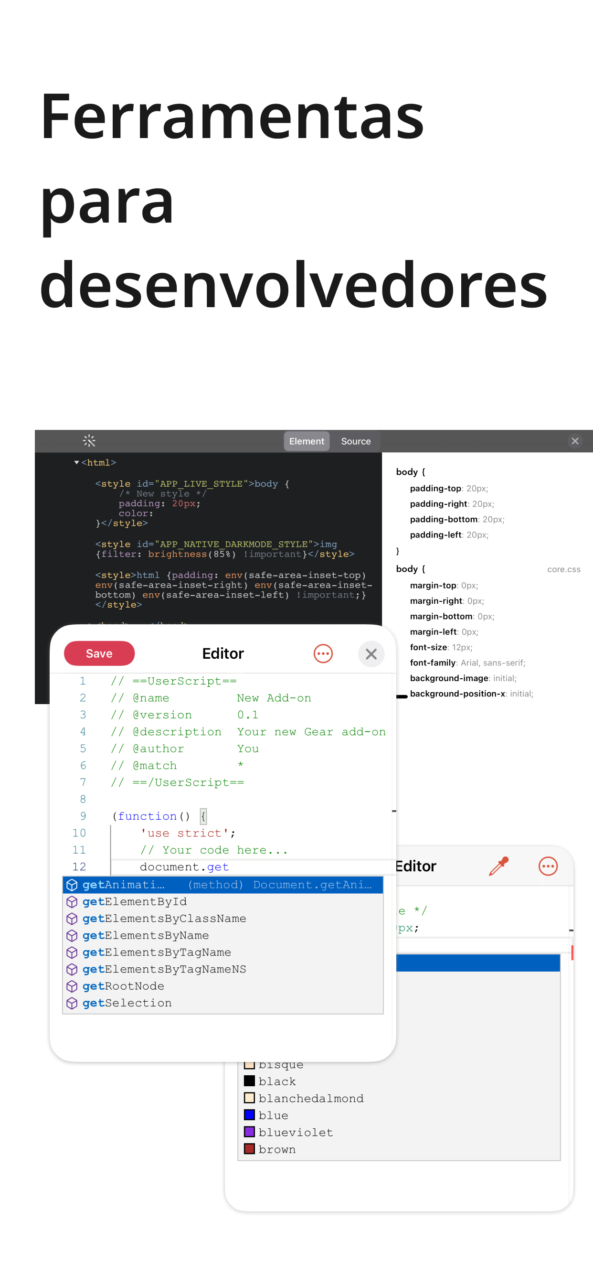
Task: Select getAnimations autocomplete suggestion
Action: [223, 885]
